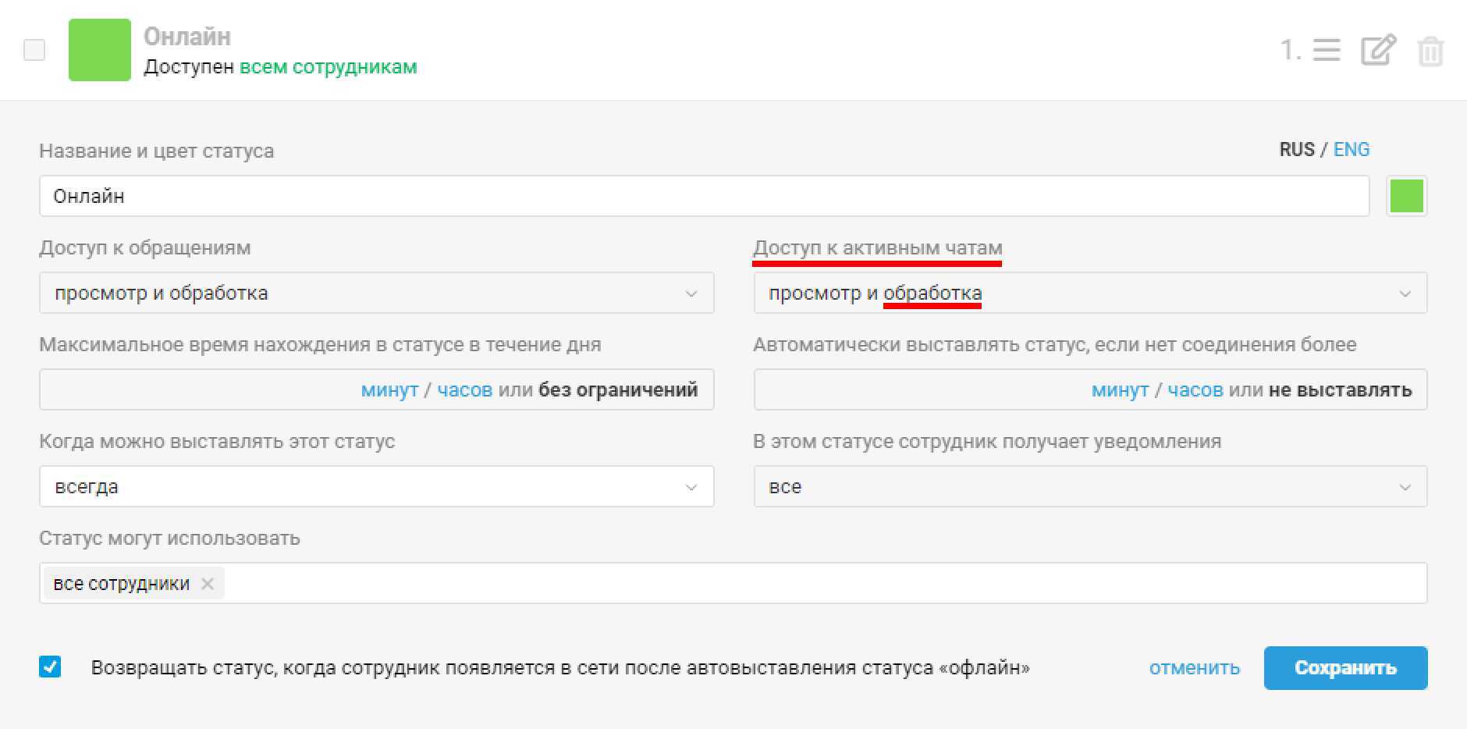The image size is (1467, 729).
Task: Click the всем сотрудникам green link
Action: [328, 67]
